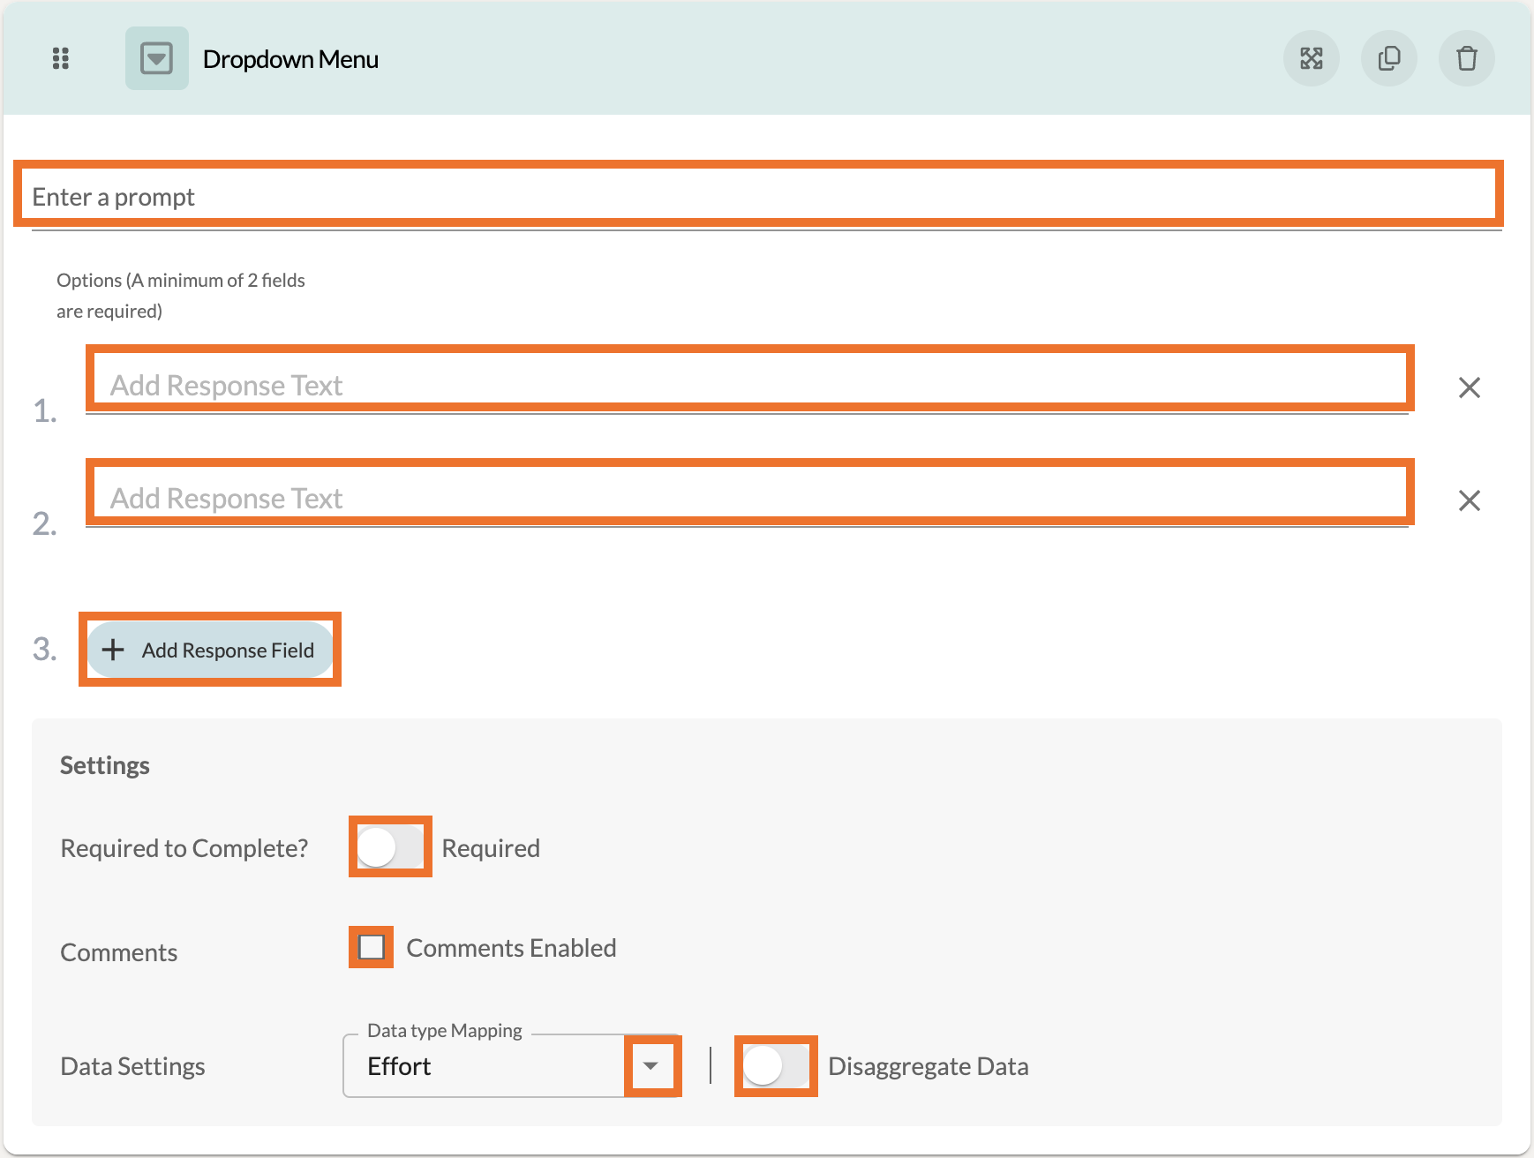This screenshot has width=1534, height=1158.
Task: Click the Dropdown Menu type icon
Action: point(157,58)
